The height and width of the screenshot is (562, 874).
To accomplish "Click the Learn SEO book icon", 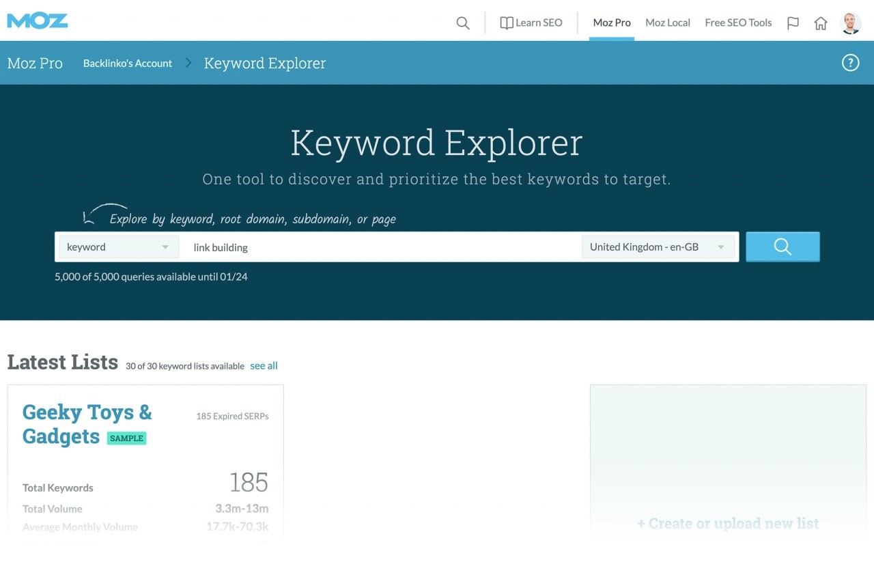I will coord(506,23).
